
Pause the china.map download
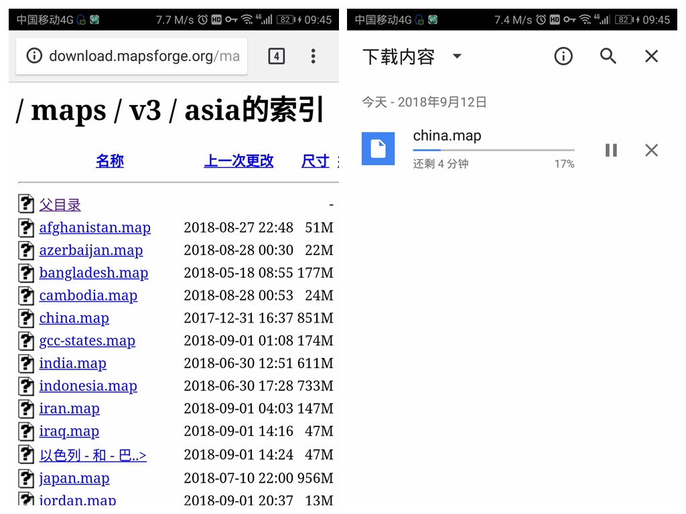coord(611,150)
